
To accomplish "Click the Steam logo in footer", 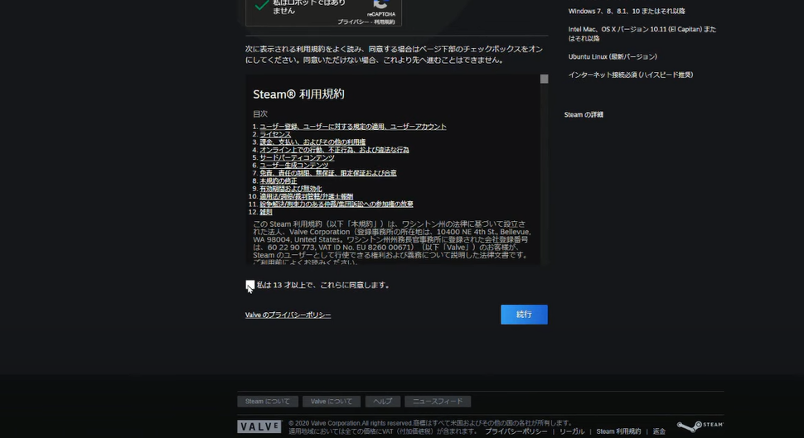I will point(700,426).
